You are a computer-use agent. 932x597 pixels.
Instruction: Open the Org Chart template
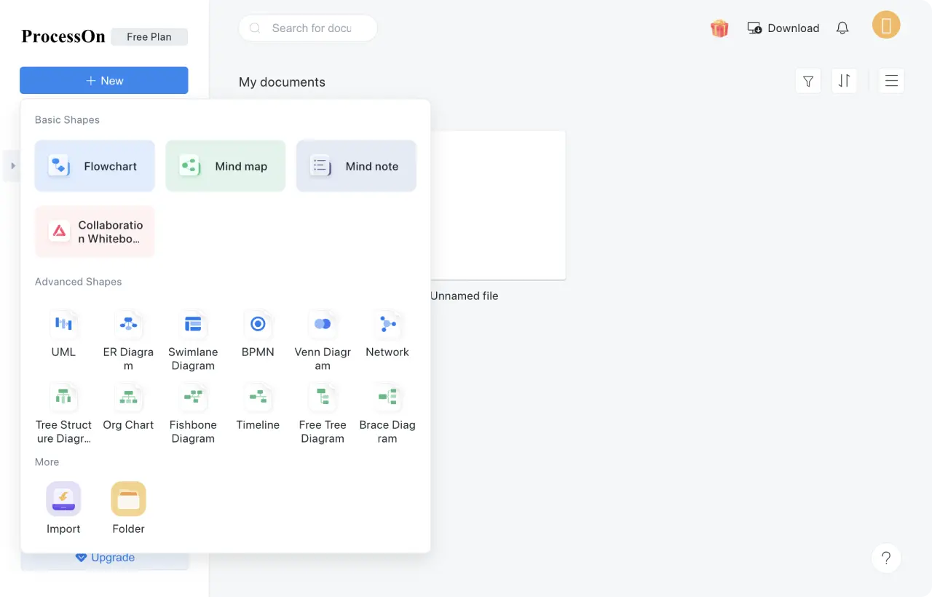click(x=128, y=397)
